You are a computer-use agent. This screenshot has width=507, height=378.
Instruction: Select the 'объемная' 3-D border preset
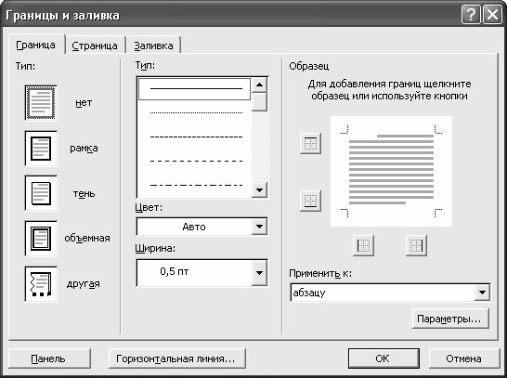click(x=41, y=239)
